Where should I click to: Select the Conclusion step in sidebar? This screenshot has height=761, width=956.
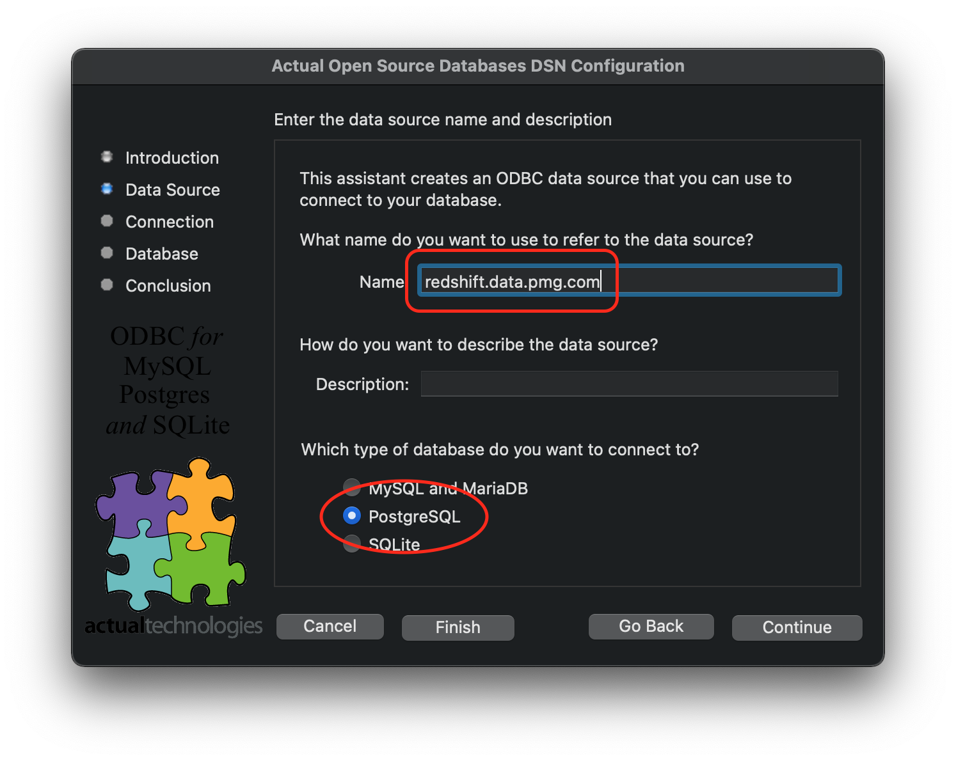168,286
